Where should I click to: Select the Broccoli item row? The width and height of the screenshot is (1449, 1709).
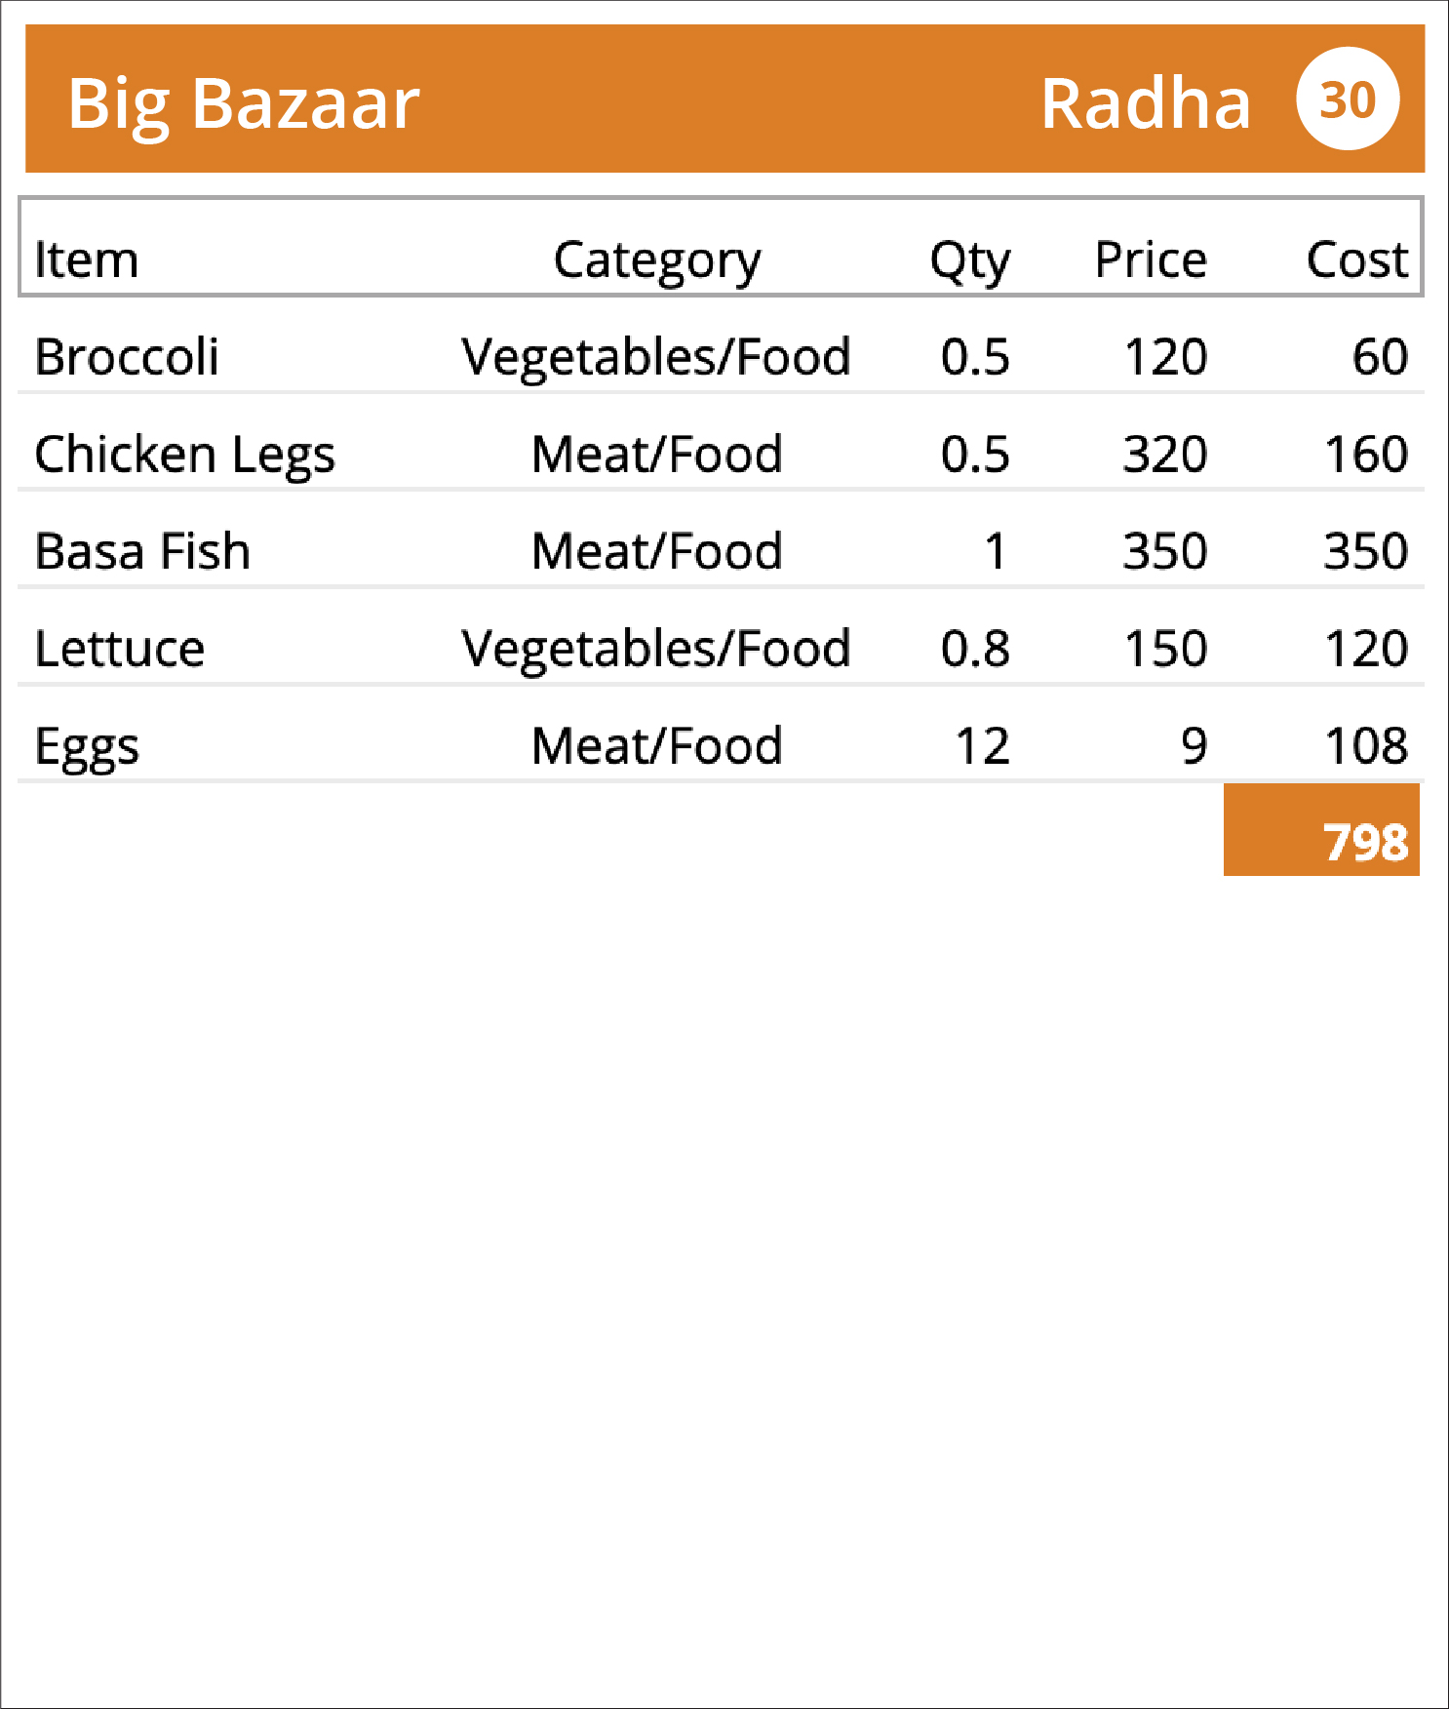(721, 356)
